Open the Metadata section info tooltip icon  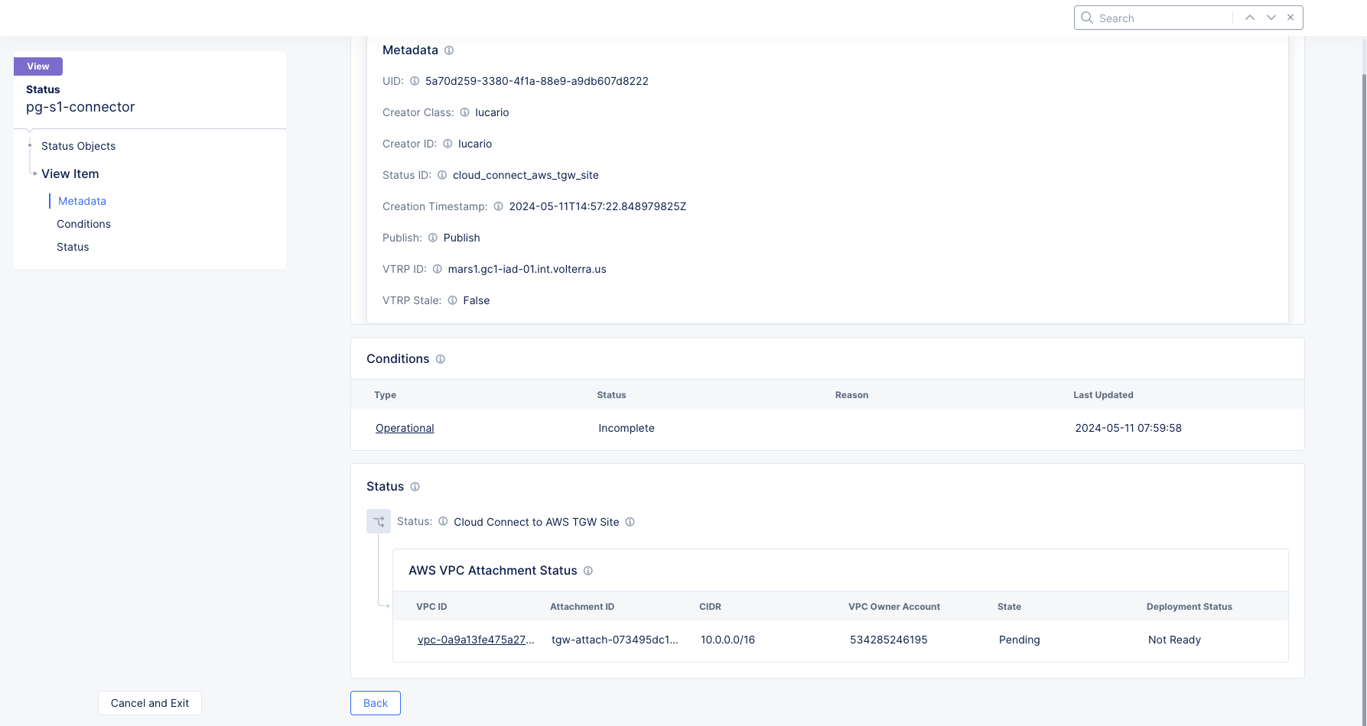click(449, 50)
